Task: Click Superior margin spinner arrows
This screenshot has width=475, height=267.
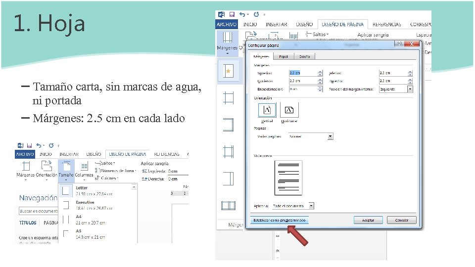Action: click(x=320, y=73)
